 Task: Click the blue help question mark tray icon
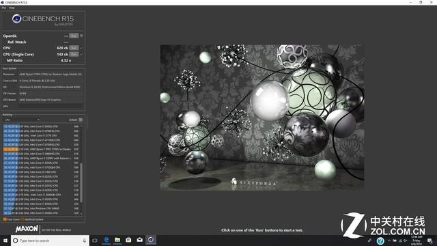380,241
